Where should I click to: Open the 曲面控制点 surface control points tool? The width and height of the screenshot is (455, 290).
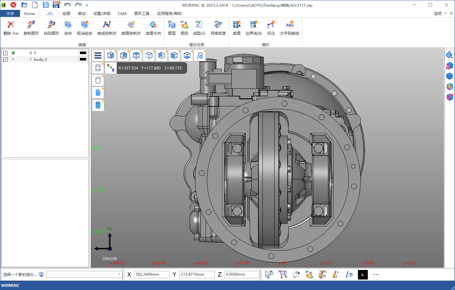pos(131,28)
